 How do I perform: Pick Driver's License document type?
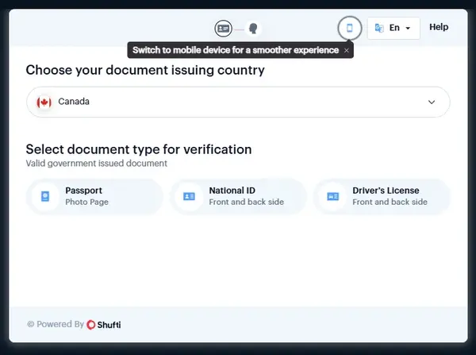click(x=382, y=196)
